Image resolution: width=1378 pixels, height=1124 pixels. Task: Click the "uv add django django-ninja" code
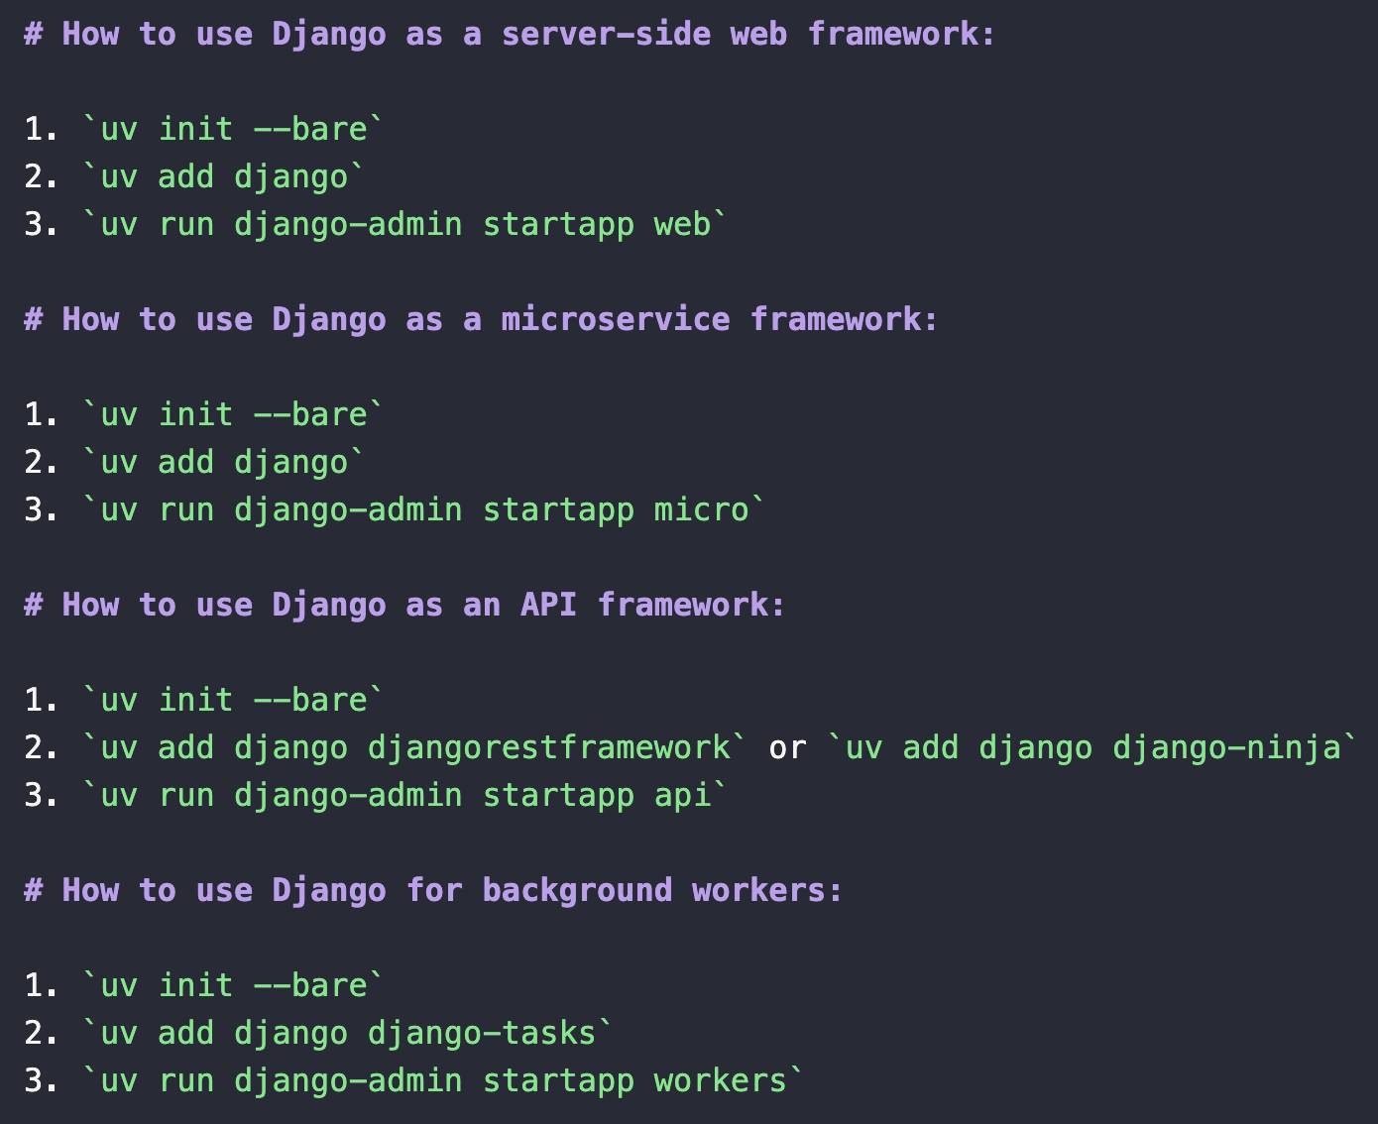1092,747
